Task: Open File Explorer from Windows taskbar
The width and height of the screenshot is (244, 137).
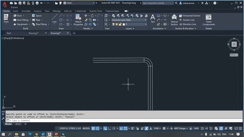Action: point(16,134)
